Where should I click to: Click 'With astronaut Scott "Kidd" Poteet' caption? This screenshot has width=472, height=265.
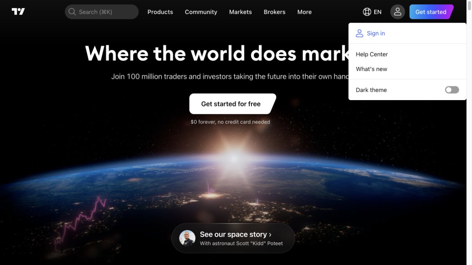tap(241, 243)
